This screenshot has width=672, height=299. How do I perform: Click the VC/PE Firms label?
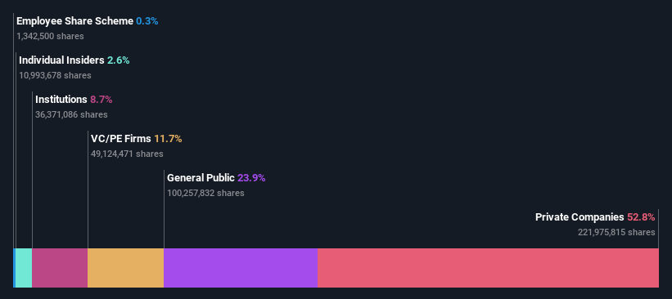click(121, 139)
